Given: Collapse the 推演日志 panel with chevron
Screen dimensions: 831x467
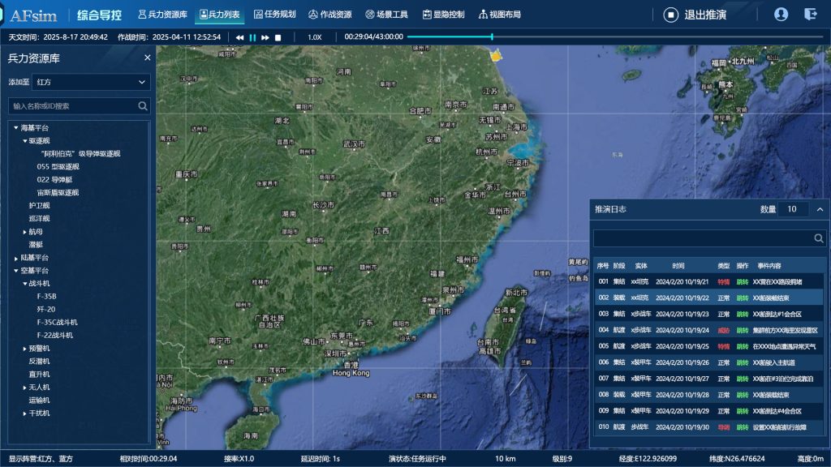Looking at the screenshot, I should (820, 209).
